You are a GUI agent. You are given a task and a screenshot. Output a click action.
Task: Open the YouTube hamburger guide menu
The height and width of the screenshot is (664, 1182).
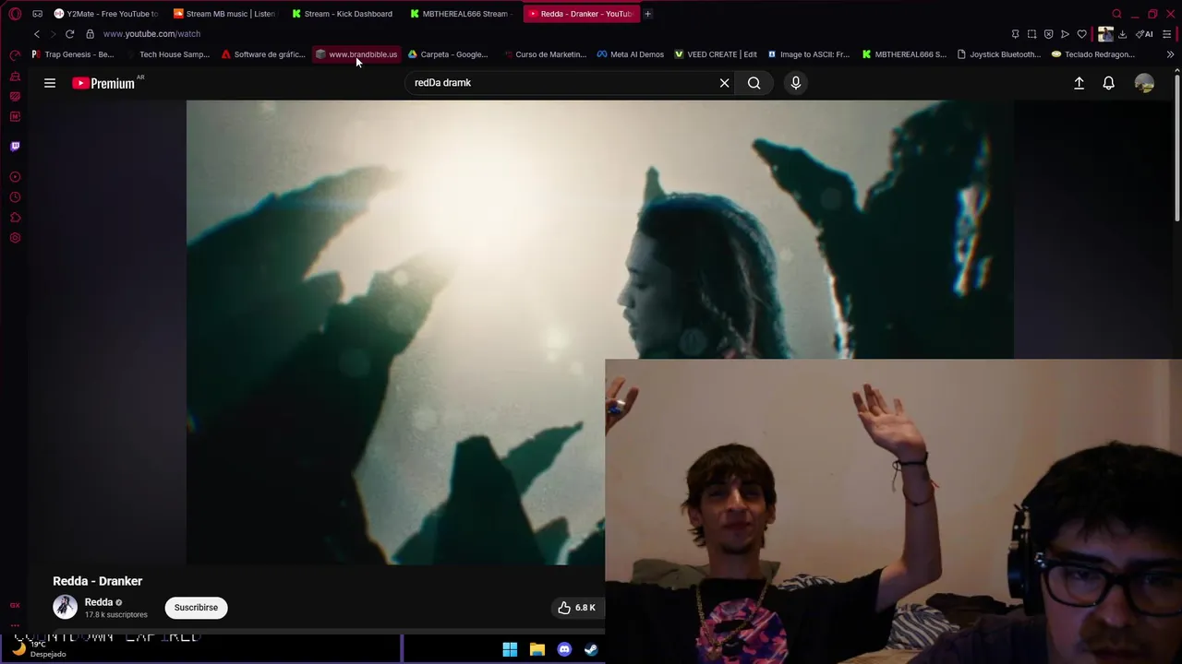tap(50, 83)
